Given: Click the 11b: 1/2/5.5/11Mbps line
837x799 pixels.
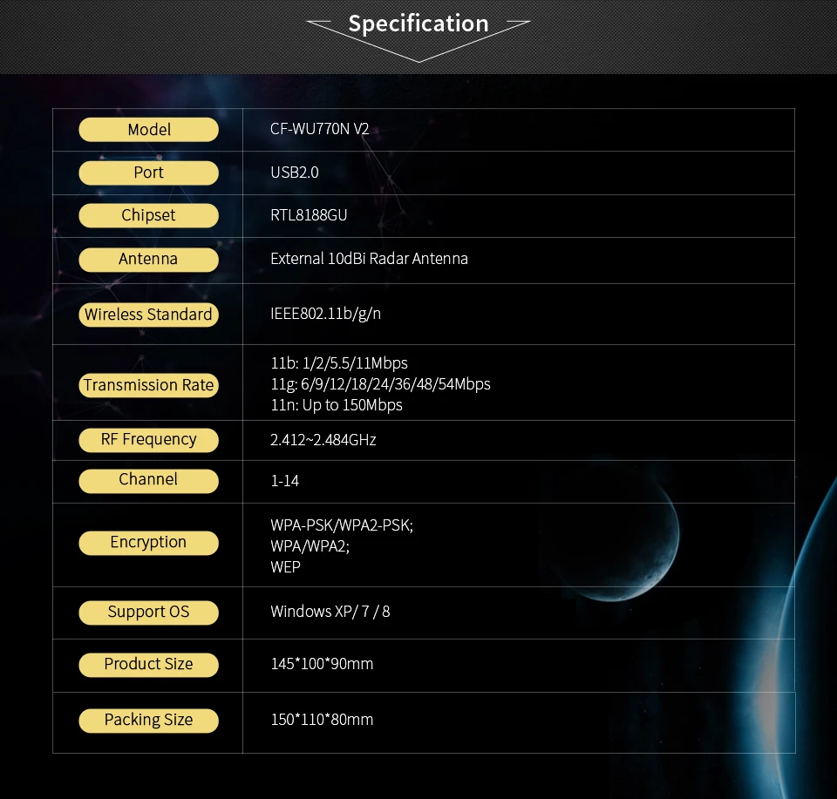Looking at the screenshot, I should coord(339,363).
